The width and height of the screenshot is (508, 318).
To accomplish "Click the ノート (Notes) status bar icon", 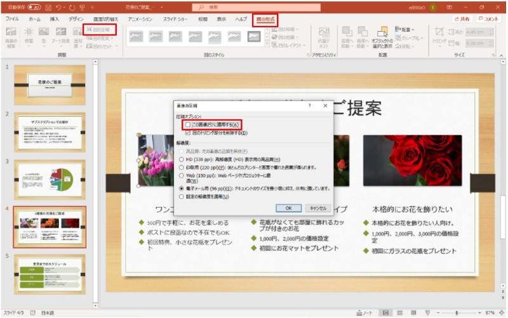I will click(x=364, y=313).
